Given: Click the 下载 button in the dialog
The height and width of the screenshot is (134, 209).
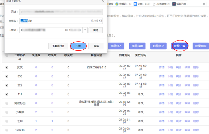Looking at the screenshot, I should (78, 46).
